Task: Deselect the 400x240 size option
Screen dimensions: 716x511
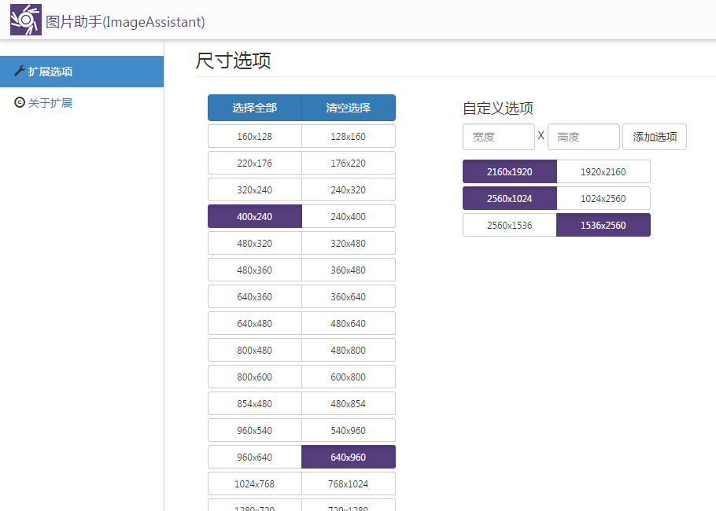Action: click(x=254, y=216)
